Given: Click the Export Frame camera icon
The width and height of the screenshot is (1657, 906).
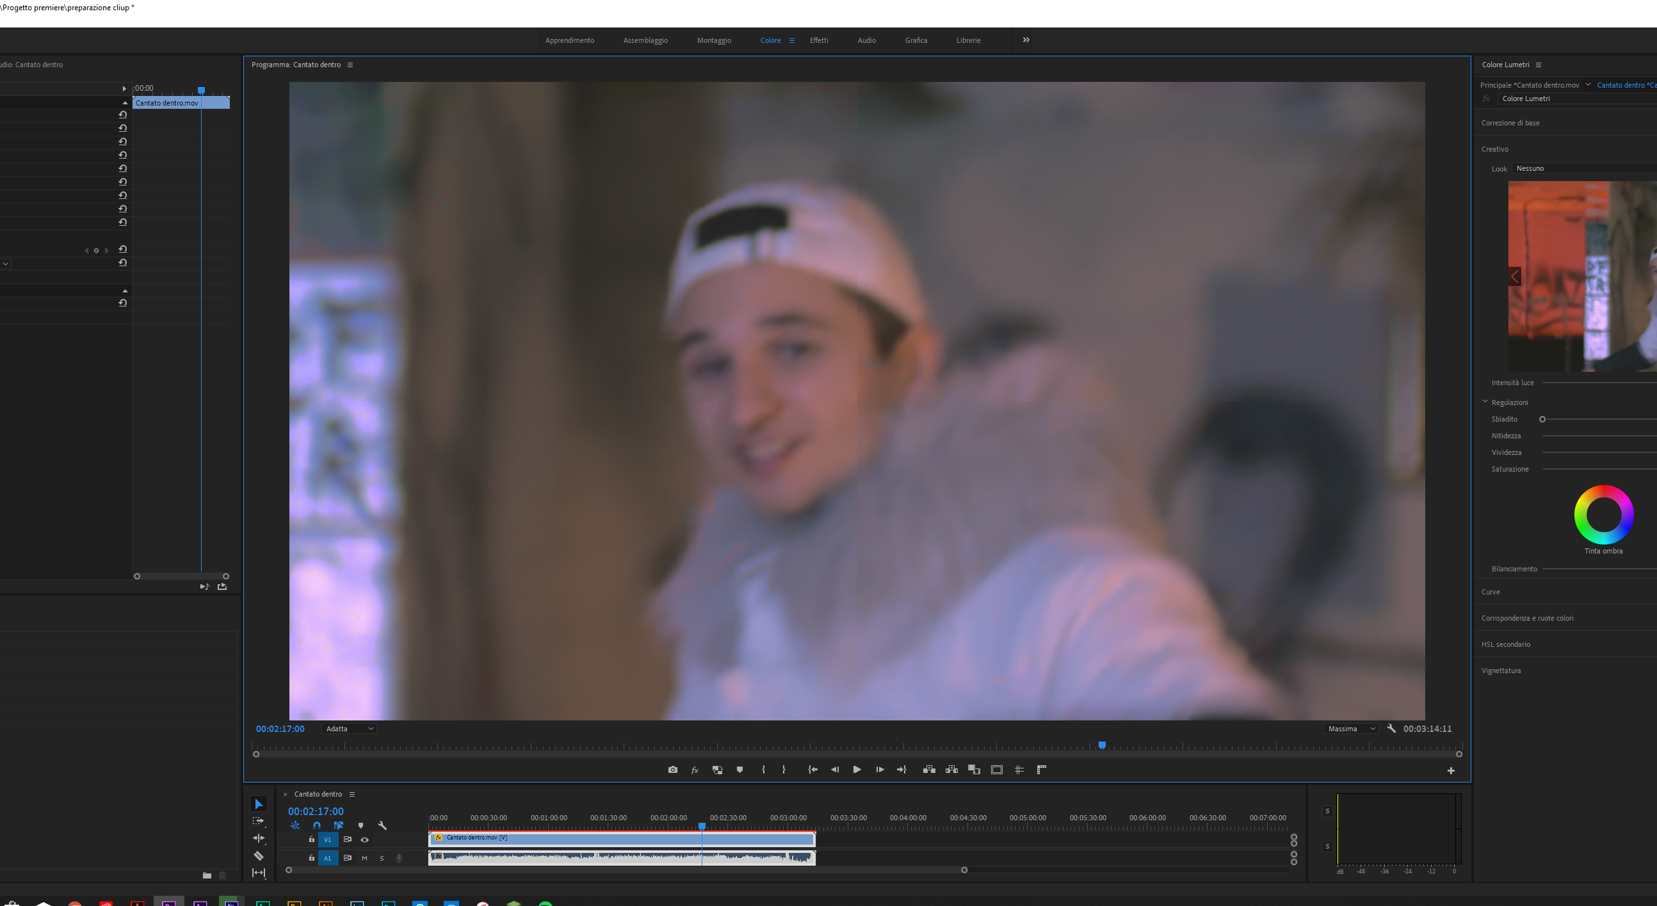Looking at the screenshot, I should tap(673, 770).
